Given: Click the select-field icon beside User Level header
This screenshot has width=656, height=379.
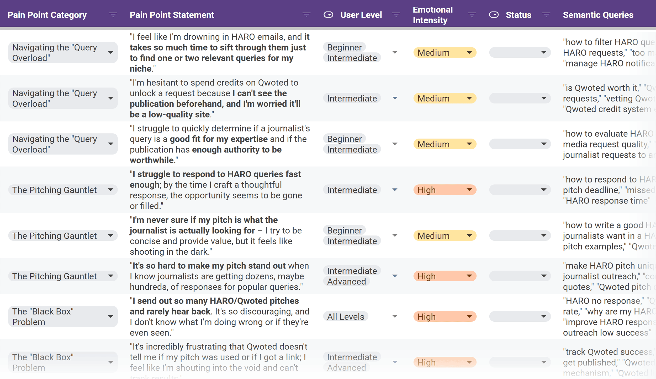Looking at the screenshot, I should tap(329, 15).
